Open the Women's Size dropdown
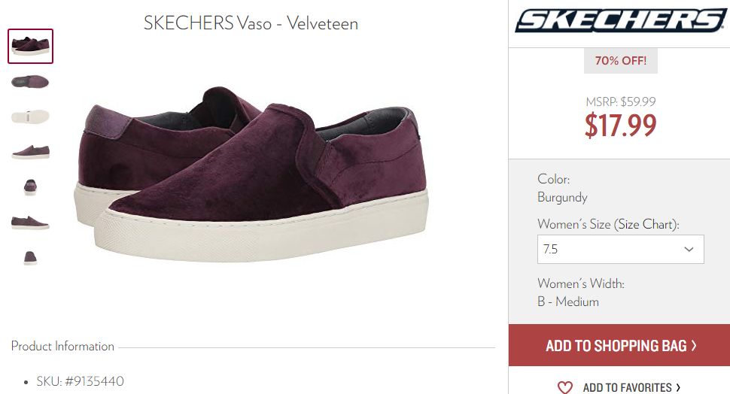The width and height of the screenshot is (730, 394). (x=621, y=250)
